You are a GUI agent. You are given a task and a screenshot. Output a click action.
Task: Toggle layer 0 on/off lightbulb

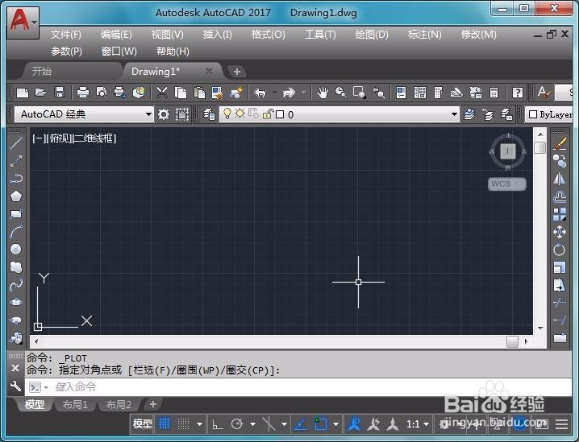(x=227, y=114)
